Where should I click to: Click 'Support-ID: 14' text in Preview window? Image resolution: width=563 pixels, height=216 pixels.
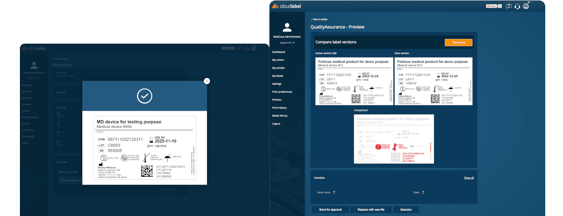point(287,42)
